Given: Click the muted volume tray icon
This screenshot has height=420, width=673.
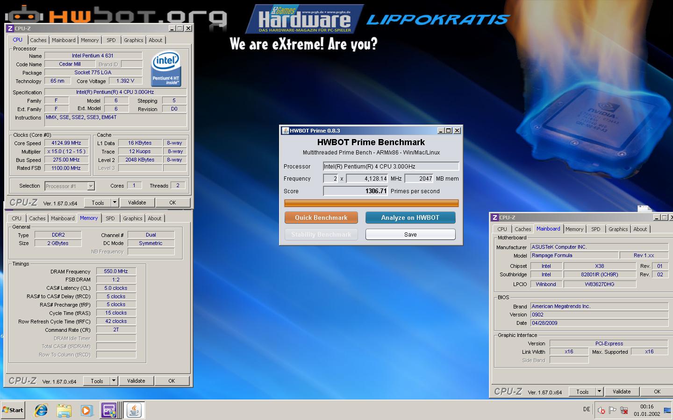Looking at the screenshot, I should tap(601, 410).
